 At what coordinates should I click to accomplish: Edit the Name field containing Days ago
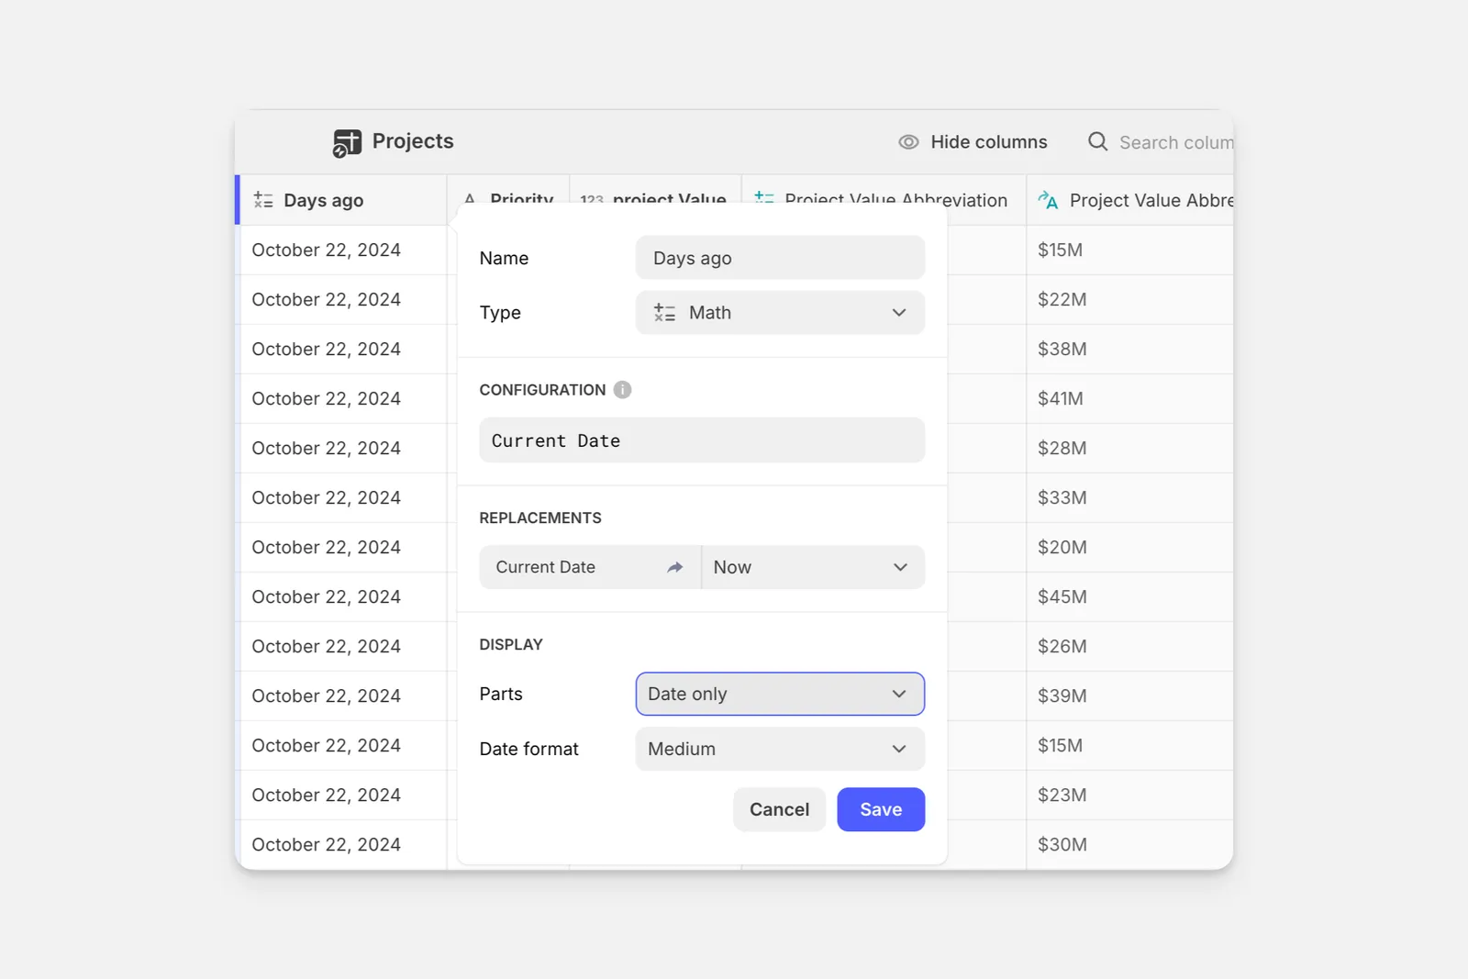(x=780, y=258)
